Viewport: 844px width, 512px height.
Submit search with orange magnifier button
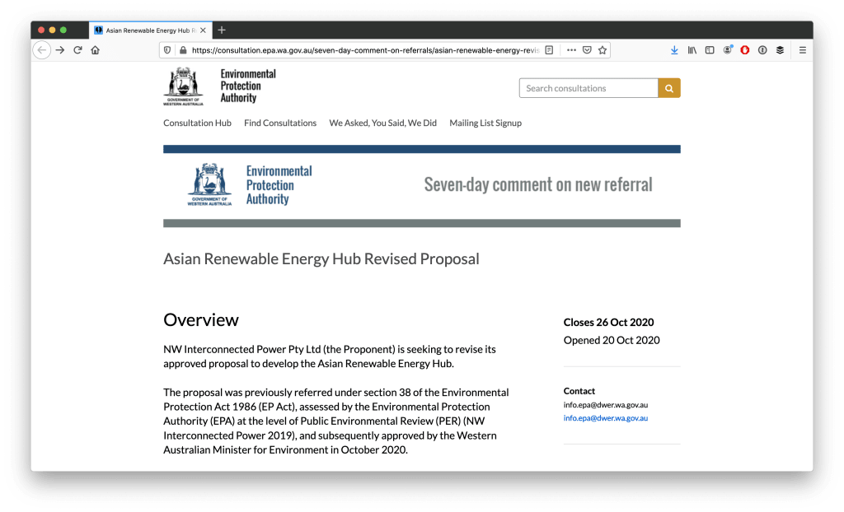[669, 88]
